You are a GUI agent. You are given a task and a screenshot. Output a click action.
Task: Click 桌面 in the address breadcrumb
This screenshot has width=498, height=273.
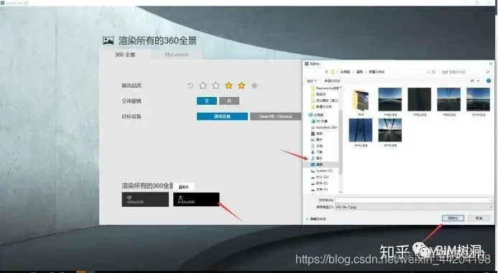coord(359,72)
